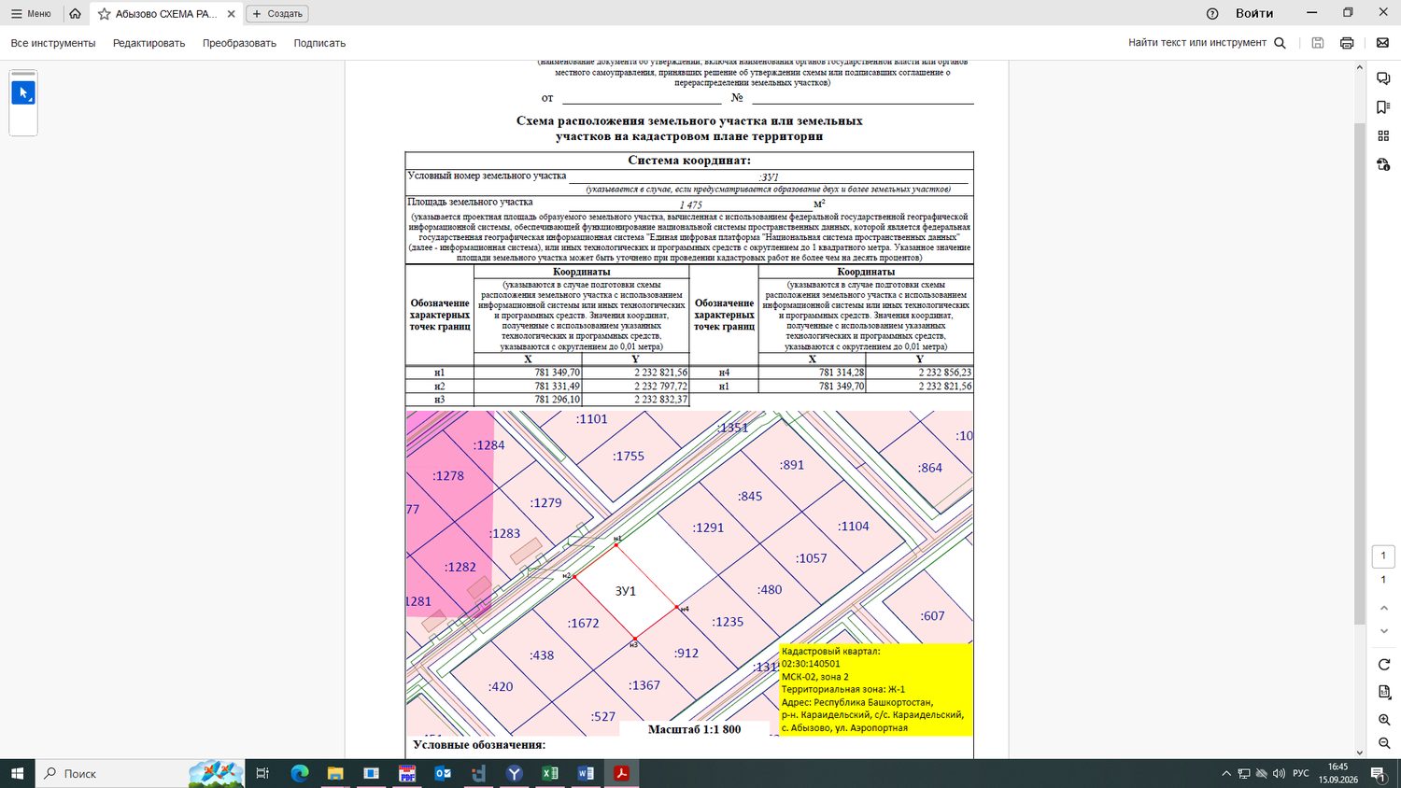Select the arrow selection tool

click(23, 93)
